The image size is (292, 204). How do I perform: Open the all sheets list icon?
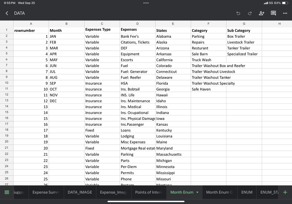[x=7, y=192]
